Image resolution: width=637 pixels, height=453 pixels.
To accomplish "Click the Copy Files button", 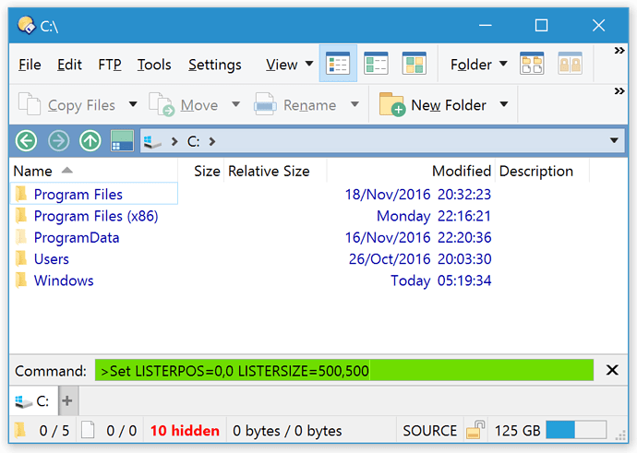I will coord(67,105).
